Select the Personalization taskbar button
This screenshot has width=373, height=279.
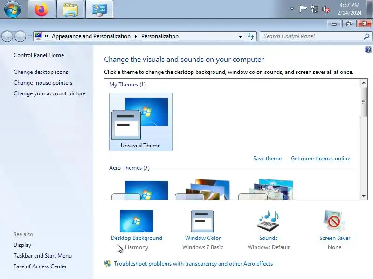coord(99,9)
